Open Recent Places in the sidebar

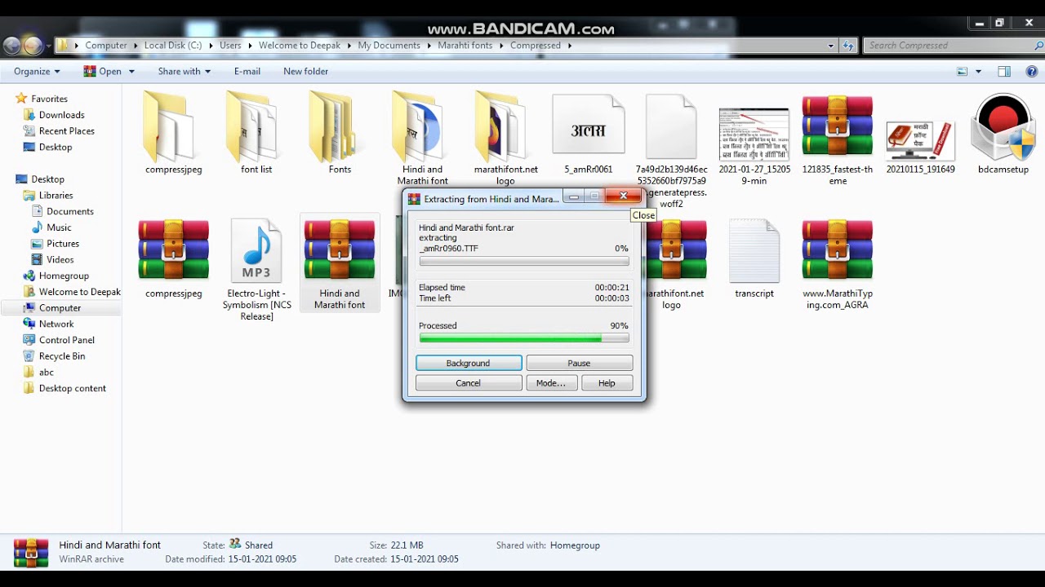pos(66,131)
